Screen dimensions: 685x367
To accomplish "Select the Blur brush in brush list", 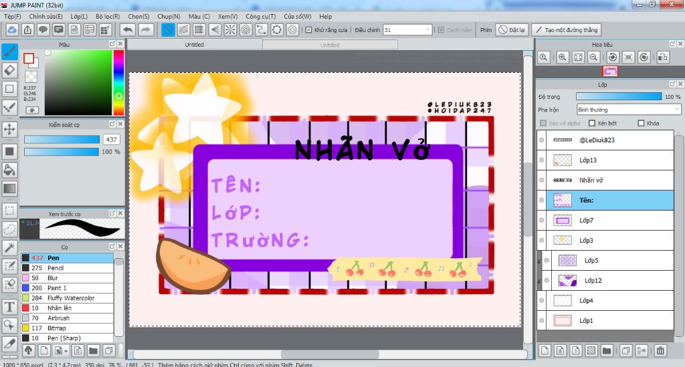I will pyautogui.click(x=68, y=278).
